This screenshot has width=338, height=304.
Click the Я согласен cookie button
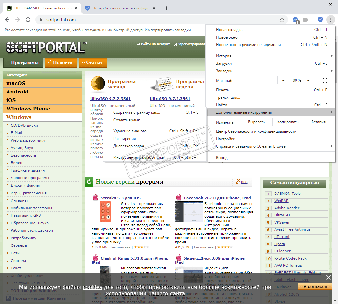[x=315, y=286]
